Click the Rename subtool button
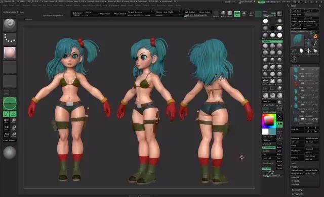324x197 pixels. click(298, 138)
